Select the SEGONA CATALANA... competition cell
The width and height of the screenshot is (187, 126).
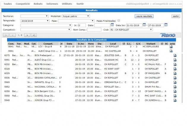(46, 78)
